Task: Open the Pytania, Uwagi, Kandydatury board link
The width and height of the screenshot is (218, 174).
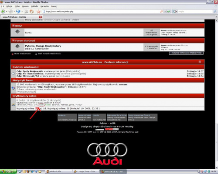Action: pos(43,46)
